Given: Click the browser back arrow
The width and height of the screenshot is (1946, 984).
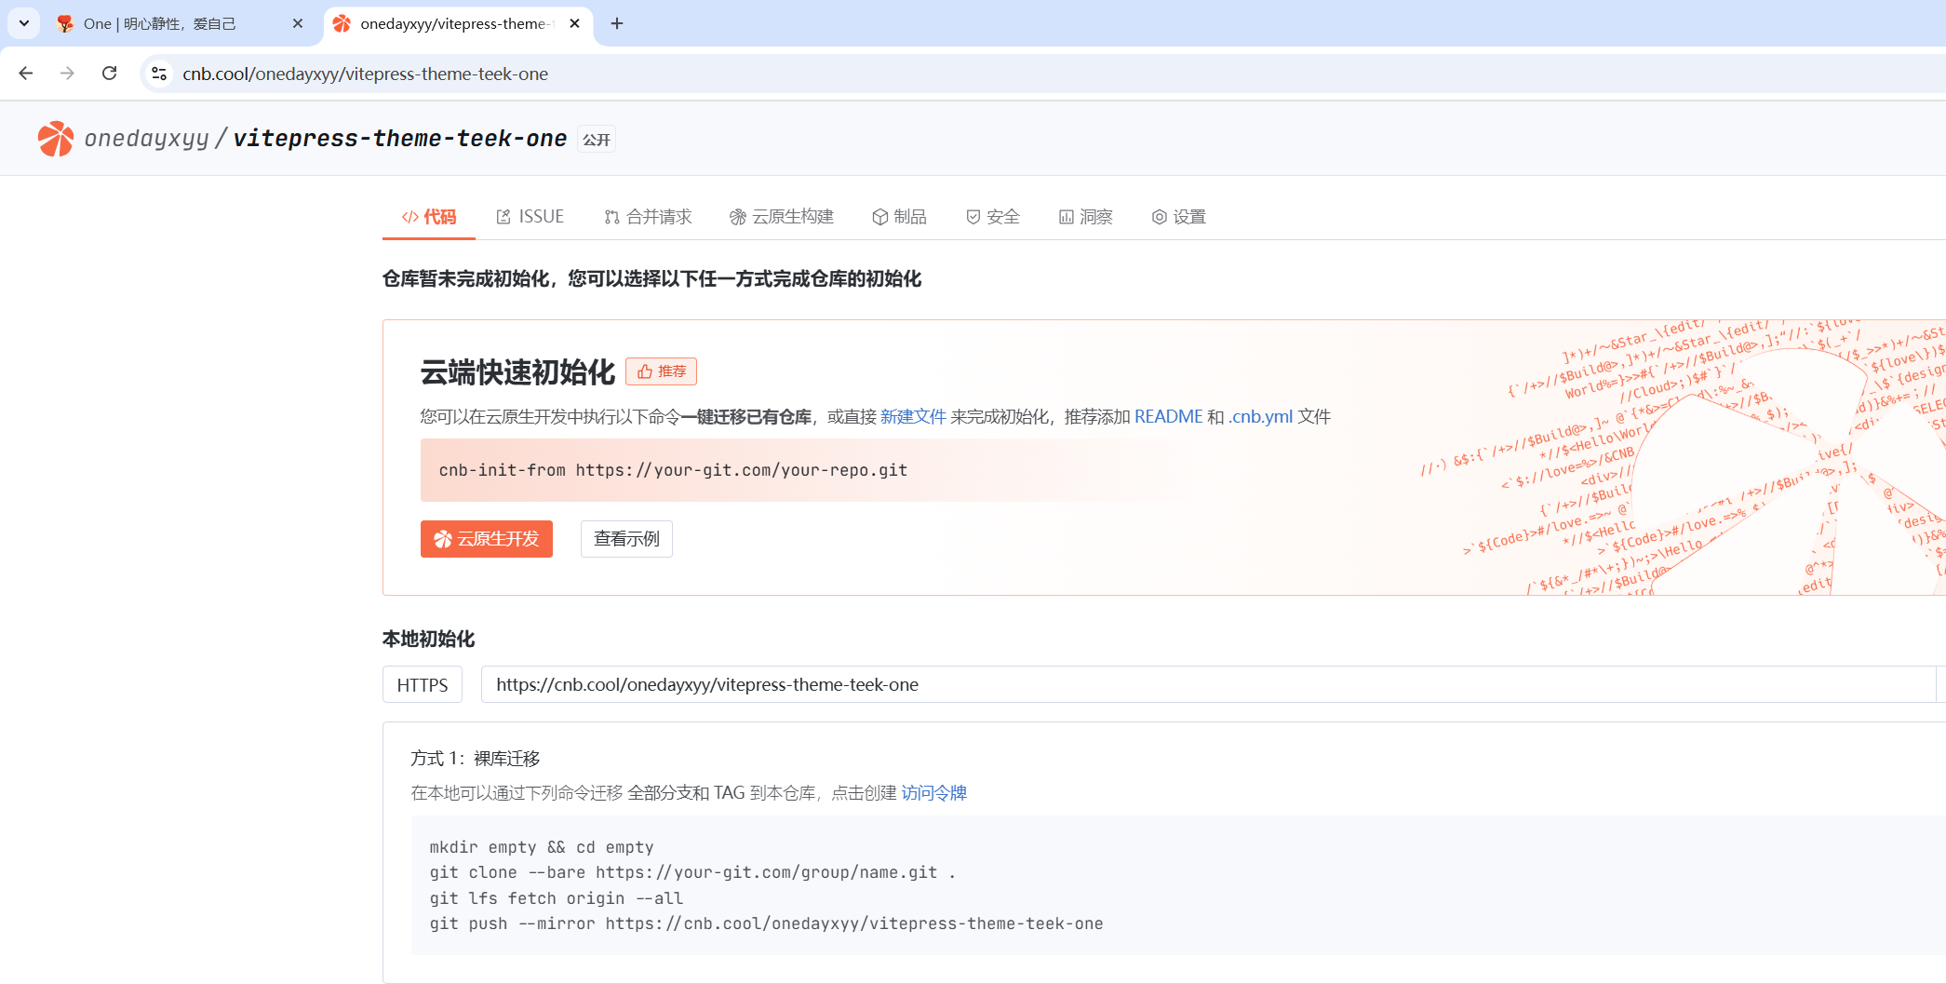Looking at the screenshot, I should click(26, 74).
